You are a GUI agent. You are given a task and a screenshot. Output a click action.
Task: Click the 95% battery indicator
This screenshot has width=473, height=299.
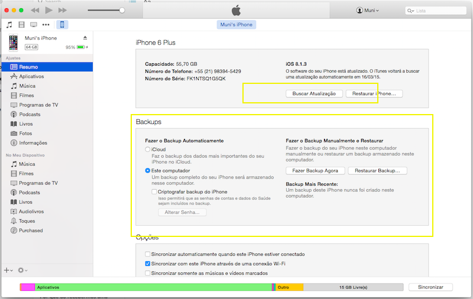point(77,47)
